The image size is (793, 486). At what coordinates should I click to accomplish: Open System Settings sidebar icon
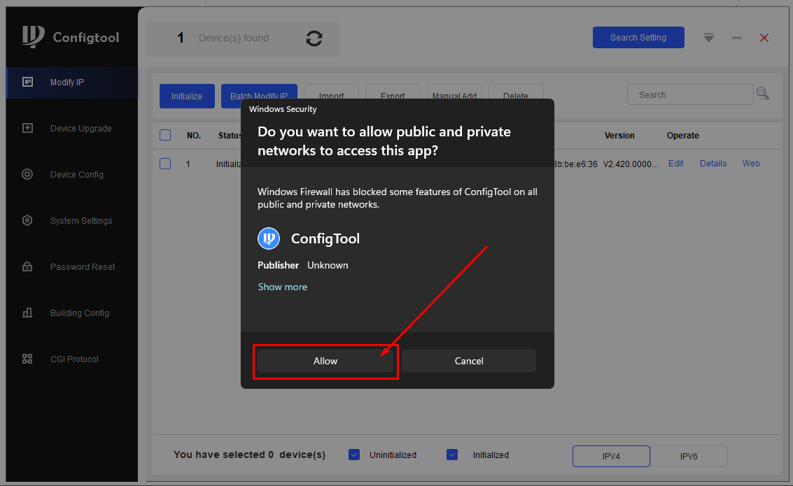[28, 220]
